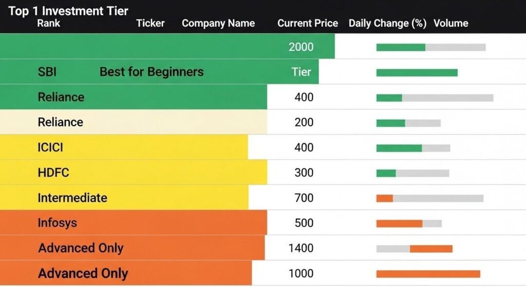The height and width of the screenshot is (287, 526).
Task: Click the Rank column header
Action: click(49, 23)
